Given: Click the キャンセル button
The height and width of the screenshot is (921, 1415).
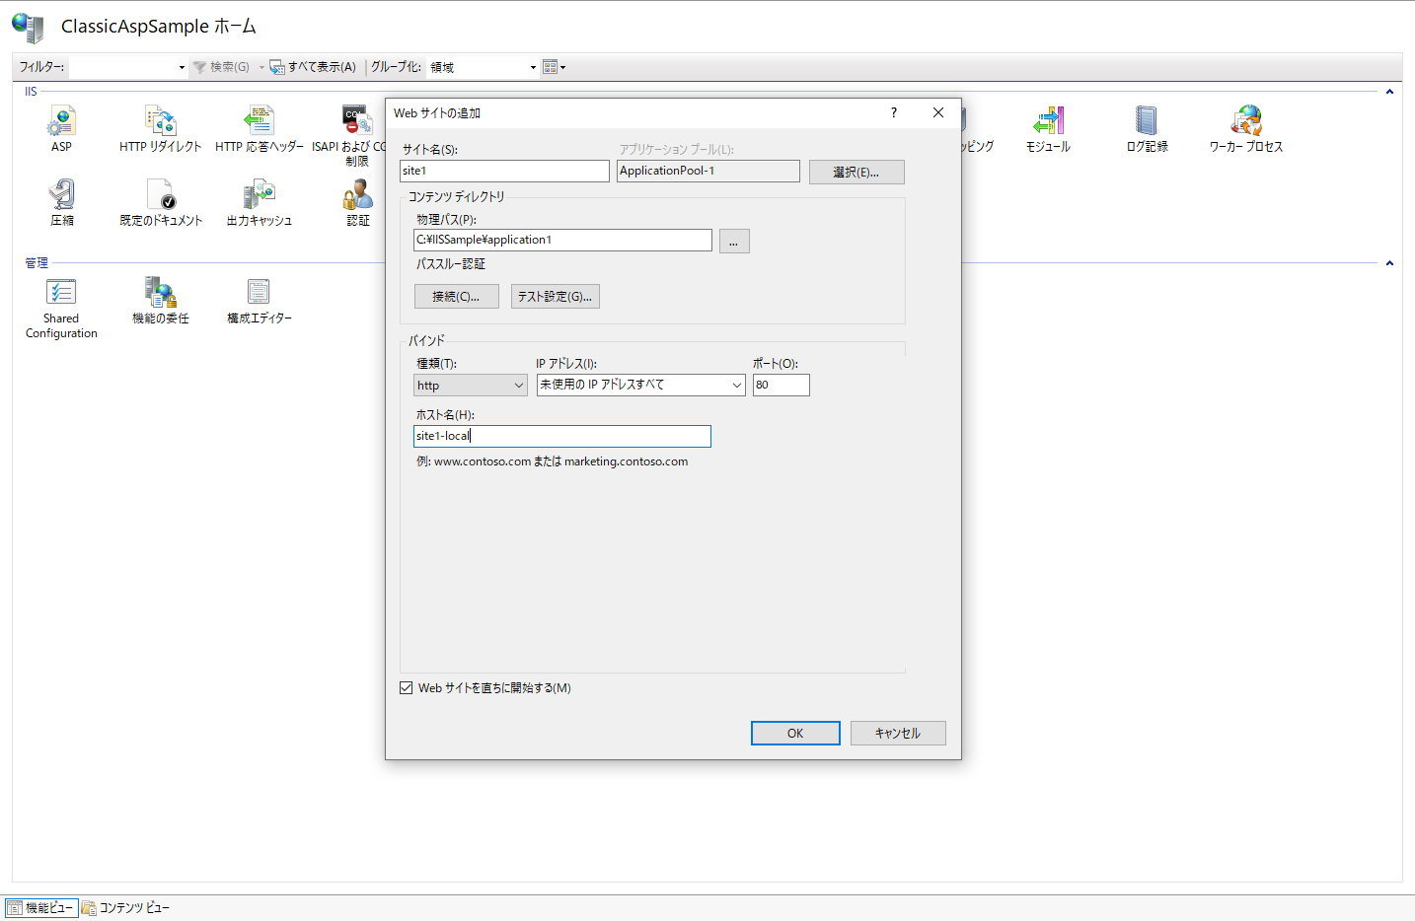Looking at the screenshot, I should tap(898, 733).
